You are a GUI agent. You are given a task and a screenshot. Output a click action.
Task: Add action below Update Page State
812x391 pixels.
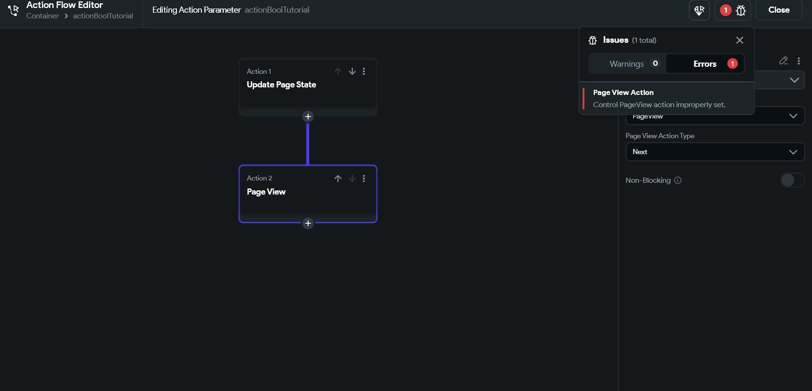[308, 117]
